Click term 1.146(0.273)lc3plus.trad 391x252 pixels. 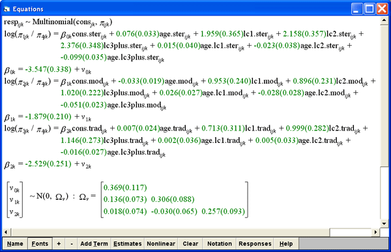(x=104, y=140)
